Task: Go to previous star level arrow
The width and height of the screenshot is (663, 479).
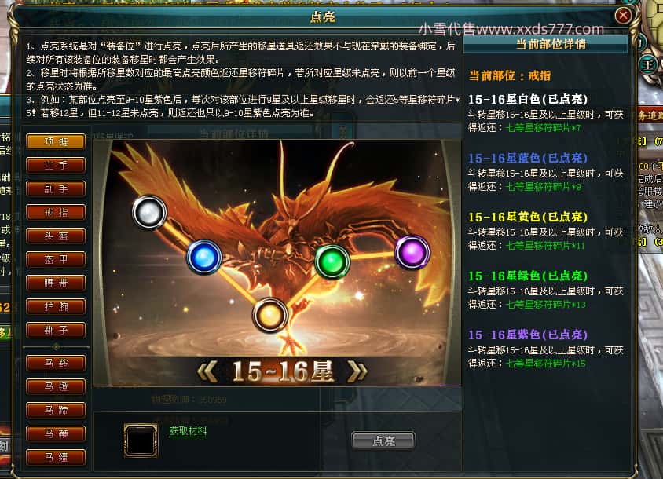Action: [x=207, y=372]
